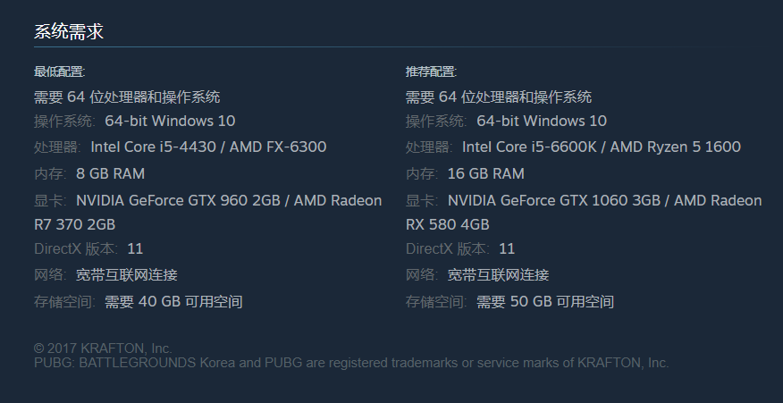Viewport: 783px width, 403px height.
Task: Click recommended 宽带互联网连接 network entry
Action: (x=498, y=274)
